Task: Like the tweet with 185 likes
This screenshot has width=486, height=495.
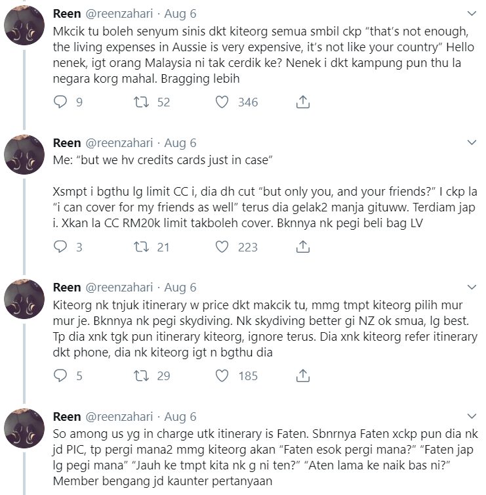Action: point(222,376)
